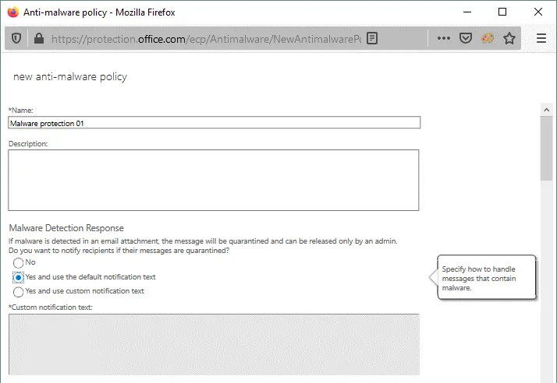
Task: Open the Firefox hamburger menu
Action: click(x=541, y=38)
